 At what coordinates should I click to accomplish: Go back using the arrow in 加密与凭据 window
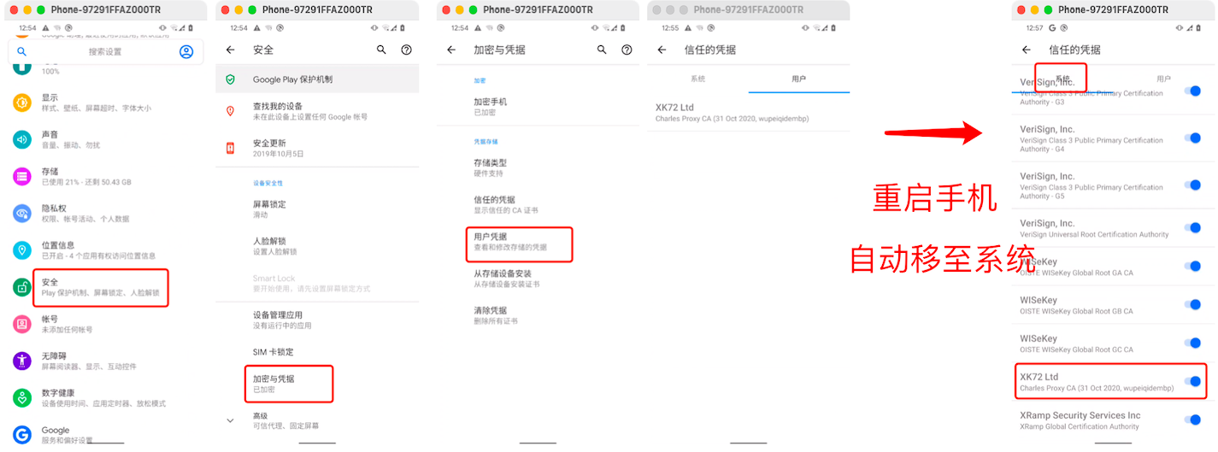(451, 50)
